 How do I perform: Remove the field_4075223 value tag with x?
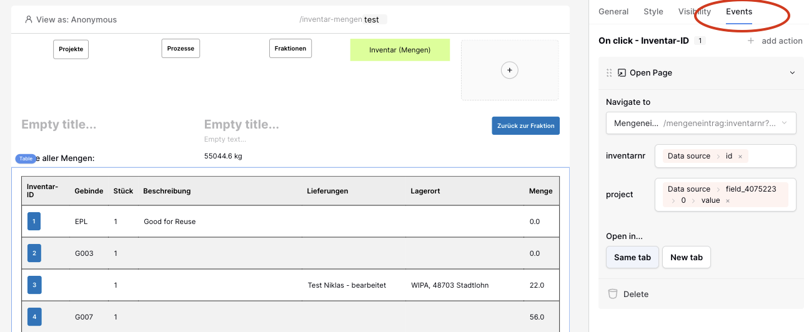click(728, 201)
